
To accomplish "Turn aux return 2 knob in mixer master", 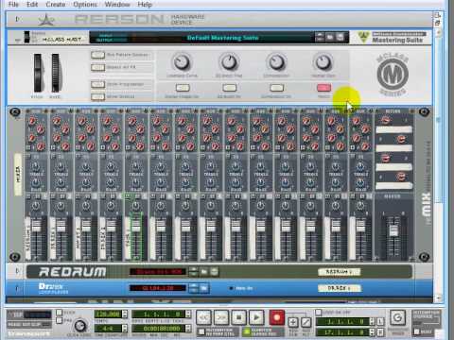I will (401, 139).
